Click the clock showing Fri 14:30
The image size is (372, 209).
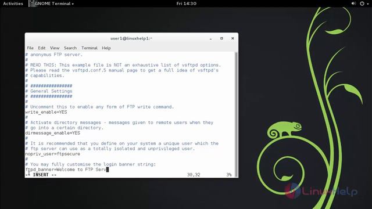[x=186, y=3]
